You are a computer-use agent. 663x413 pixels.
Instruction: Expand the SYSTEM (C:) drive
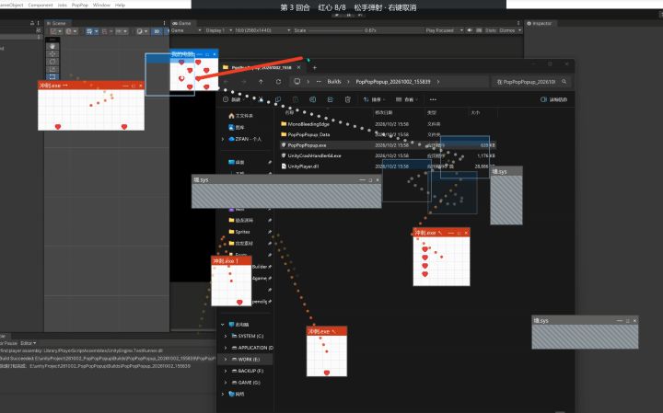click(x=226, y=336)
